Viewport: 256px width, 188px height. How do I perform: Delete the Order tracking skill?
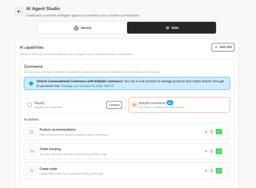pos(212,151)
